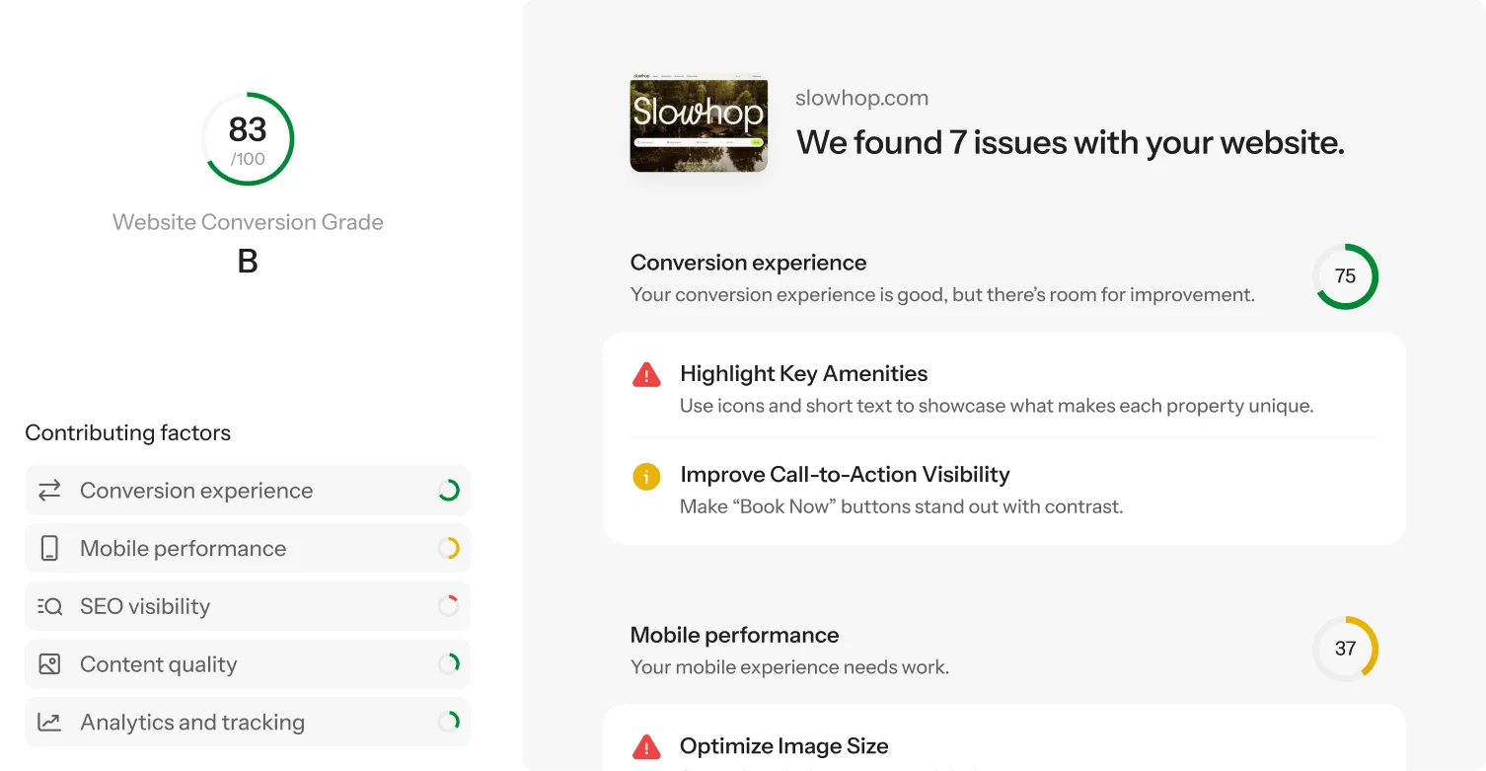Image resolution: width=1486 pixels, height=771 pixels.
Task: Click the red warning icon beside Highlight Key Amenities
Action: [x=646, y=374]
